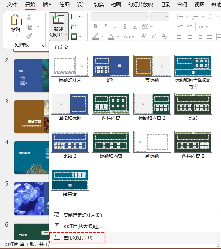
Task: Click the Reset slide icon
Action: [74, 26]
